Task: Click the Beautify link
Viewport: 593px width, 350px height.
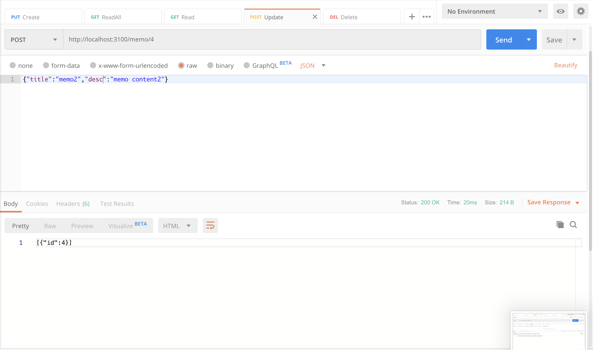Action: [x=565, y=65]
